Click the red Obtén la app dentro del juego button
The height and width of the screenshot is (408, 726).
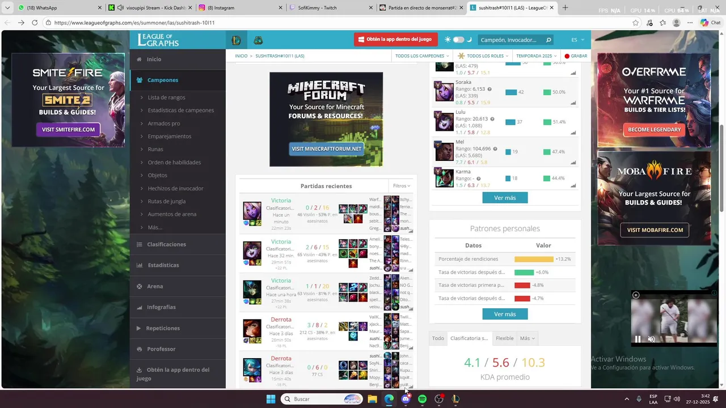(x=395, y=40)
